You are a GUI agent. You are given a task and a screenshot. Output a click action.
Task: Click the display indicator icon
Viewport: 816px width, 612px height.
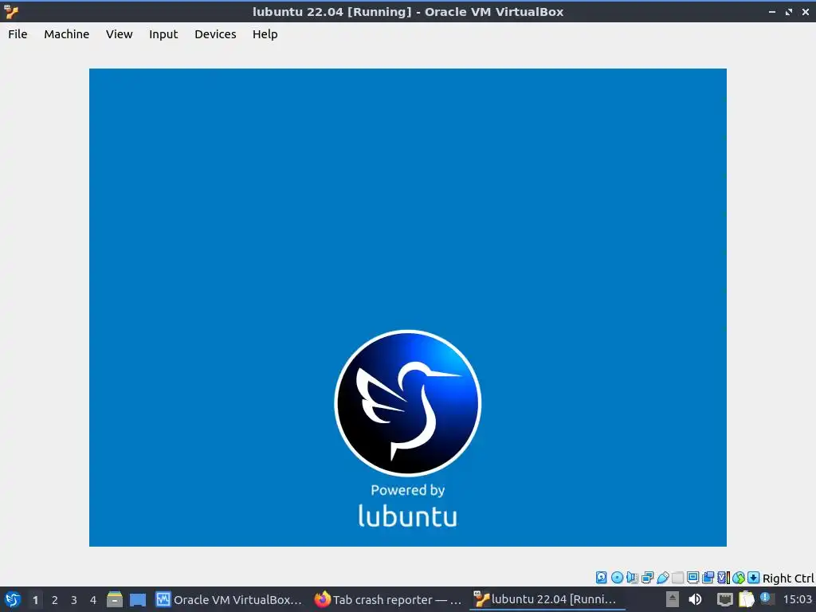(x=692, y=577)
